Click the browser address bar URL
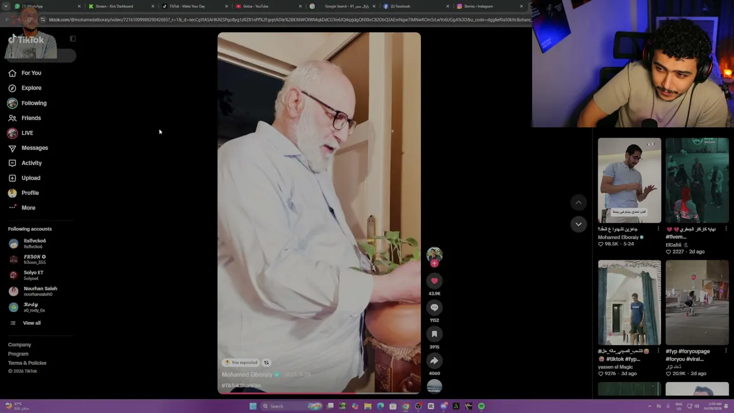The width and height of the screenshot is (734, 413). pyautogui.click(x=290, y=20)
